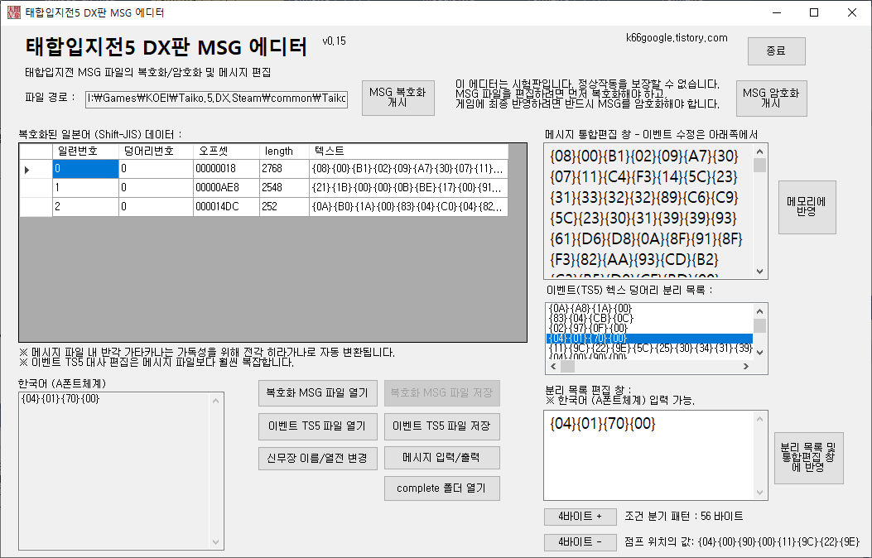
Task: Click the k66google.tistory.com text
Action: (x=677, y=38)
